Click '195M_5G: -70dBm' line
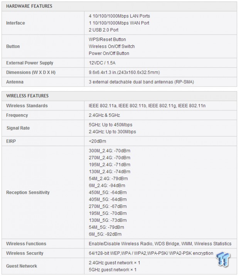The height and width of the screenshot is (276, 239). (x=108, y=213)
